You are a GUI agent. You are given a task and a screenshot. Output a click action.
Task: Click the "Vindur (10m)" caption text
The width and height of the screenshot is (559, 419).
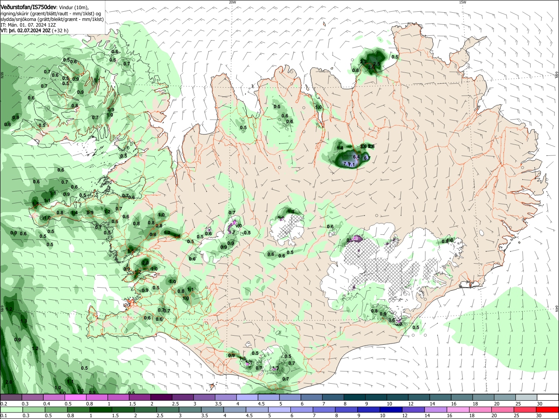click(x=73, y=7)
